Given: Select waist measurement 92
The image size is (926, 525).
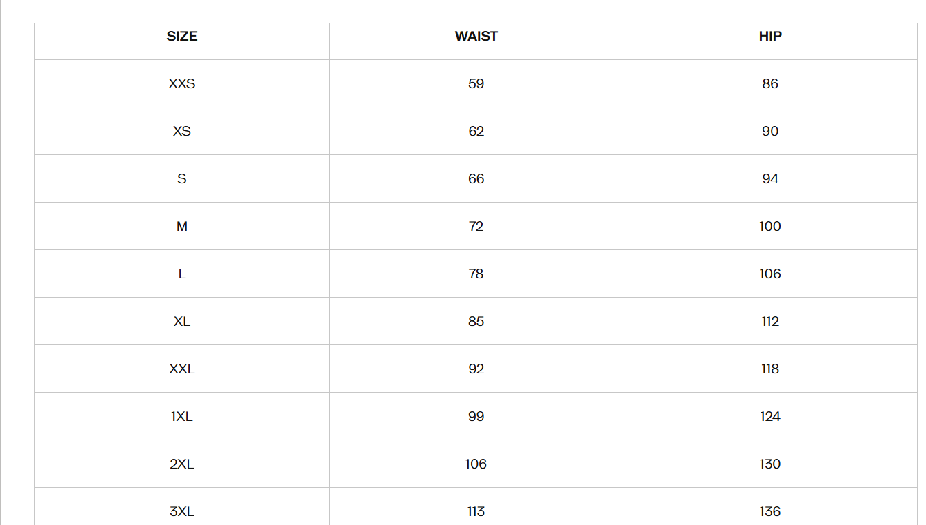Looking at the screenshot, I should [x=476, y=369].
